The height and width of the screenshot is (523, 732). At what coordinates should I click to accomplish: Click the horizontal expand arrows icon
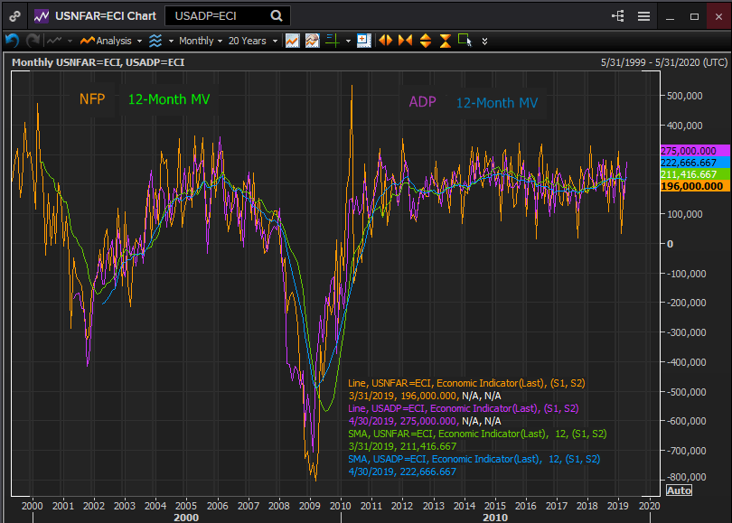[x=387, y=40]
